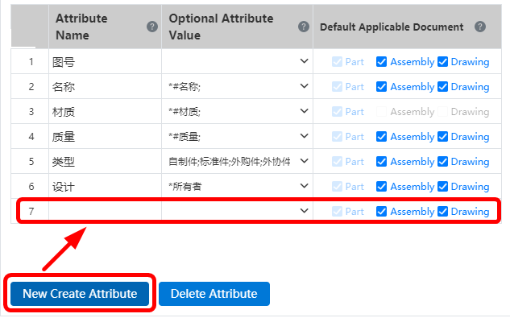Image resolution: width=510 pixels, height=318 pixels.
Task: Click help icon beside Attribute Name header
Action: point(152,27)
